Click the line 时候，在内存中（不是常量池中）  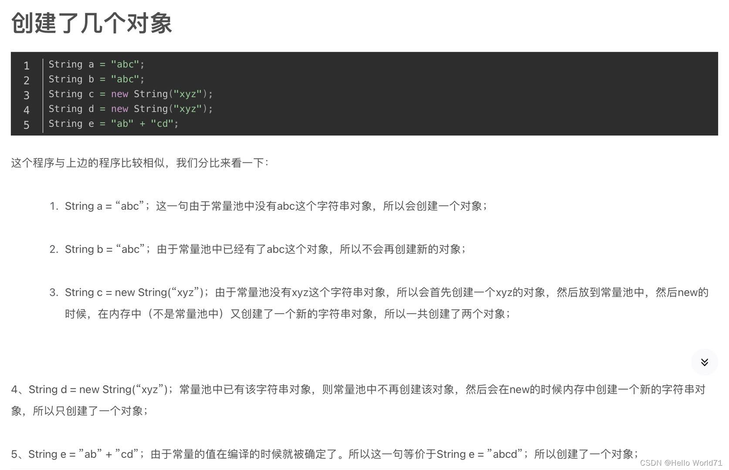[x=288, y=314]
